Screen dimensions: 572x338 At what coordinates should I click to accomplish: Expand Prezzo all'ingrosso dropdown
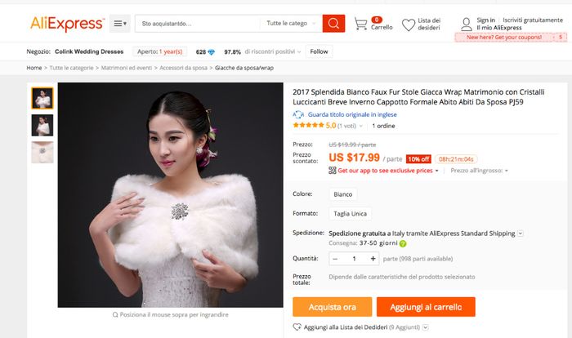[x=479, y=171]
